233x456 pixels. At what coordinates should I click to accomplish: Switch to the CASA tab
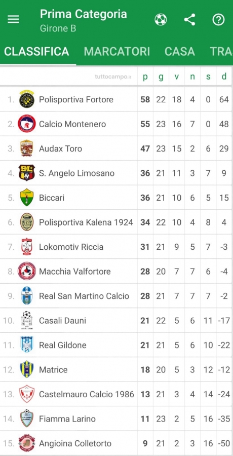(179, 52)
